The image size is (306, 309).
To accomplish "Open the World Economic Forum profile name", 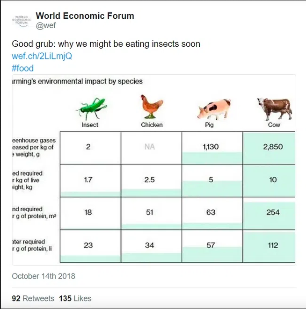I will point(85,16).
